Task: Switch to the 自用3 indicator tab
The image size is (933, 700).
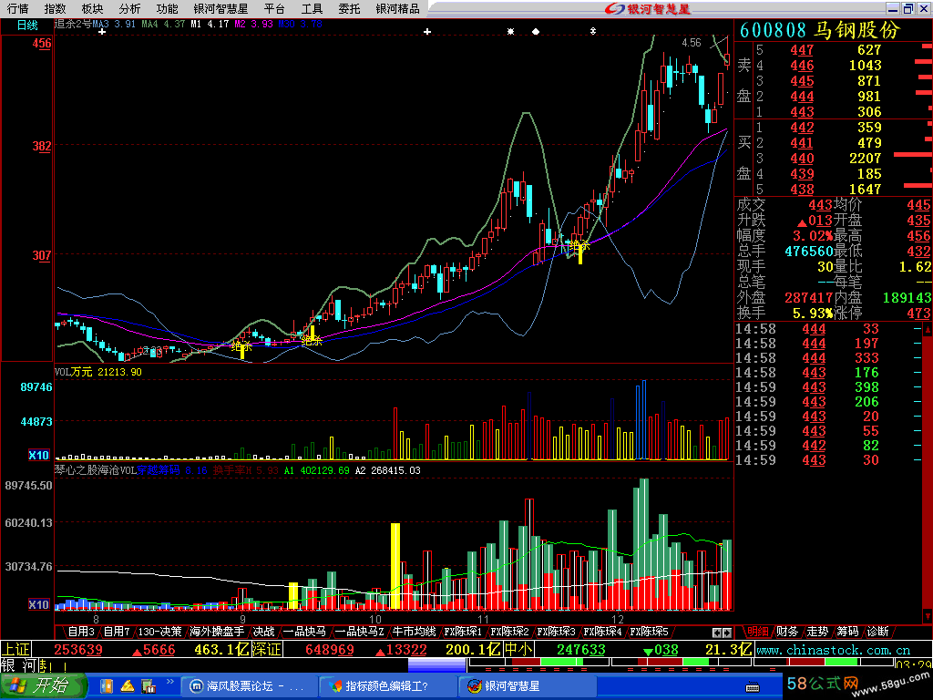Action: 81,632
